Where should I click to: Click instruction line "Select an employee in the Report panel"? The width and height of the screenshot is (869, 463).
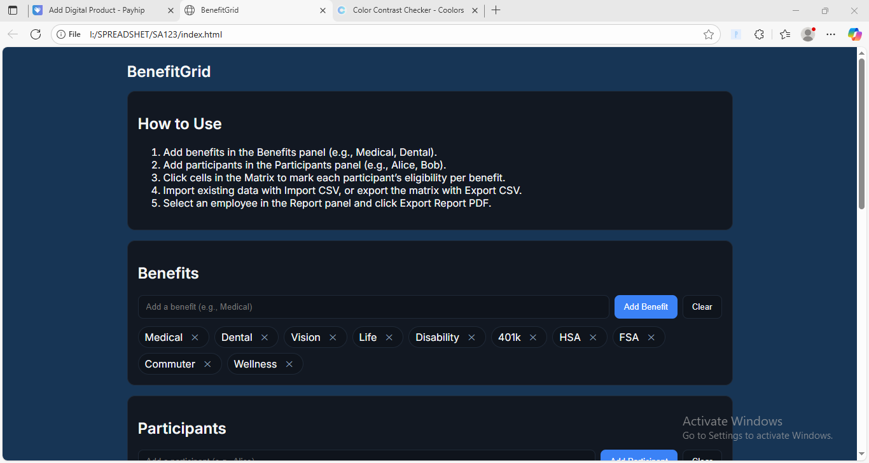327,204
